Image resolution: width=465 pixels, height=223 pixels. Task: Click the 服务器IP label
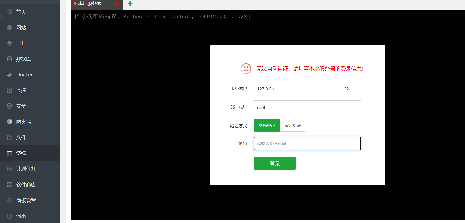(x=239, y=89)
